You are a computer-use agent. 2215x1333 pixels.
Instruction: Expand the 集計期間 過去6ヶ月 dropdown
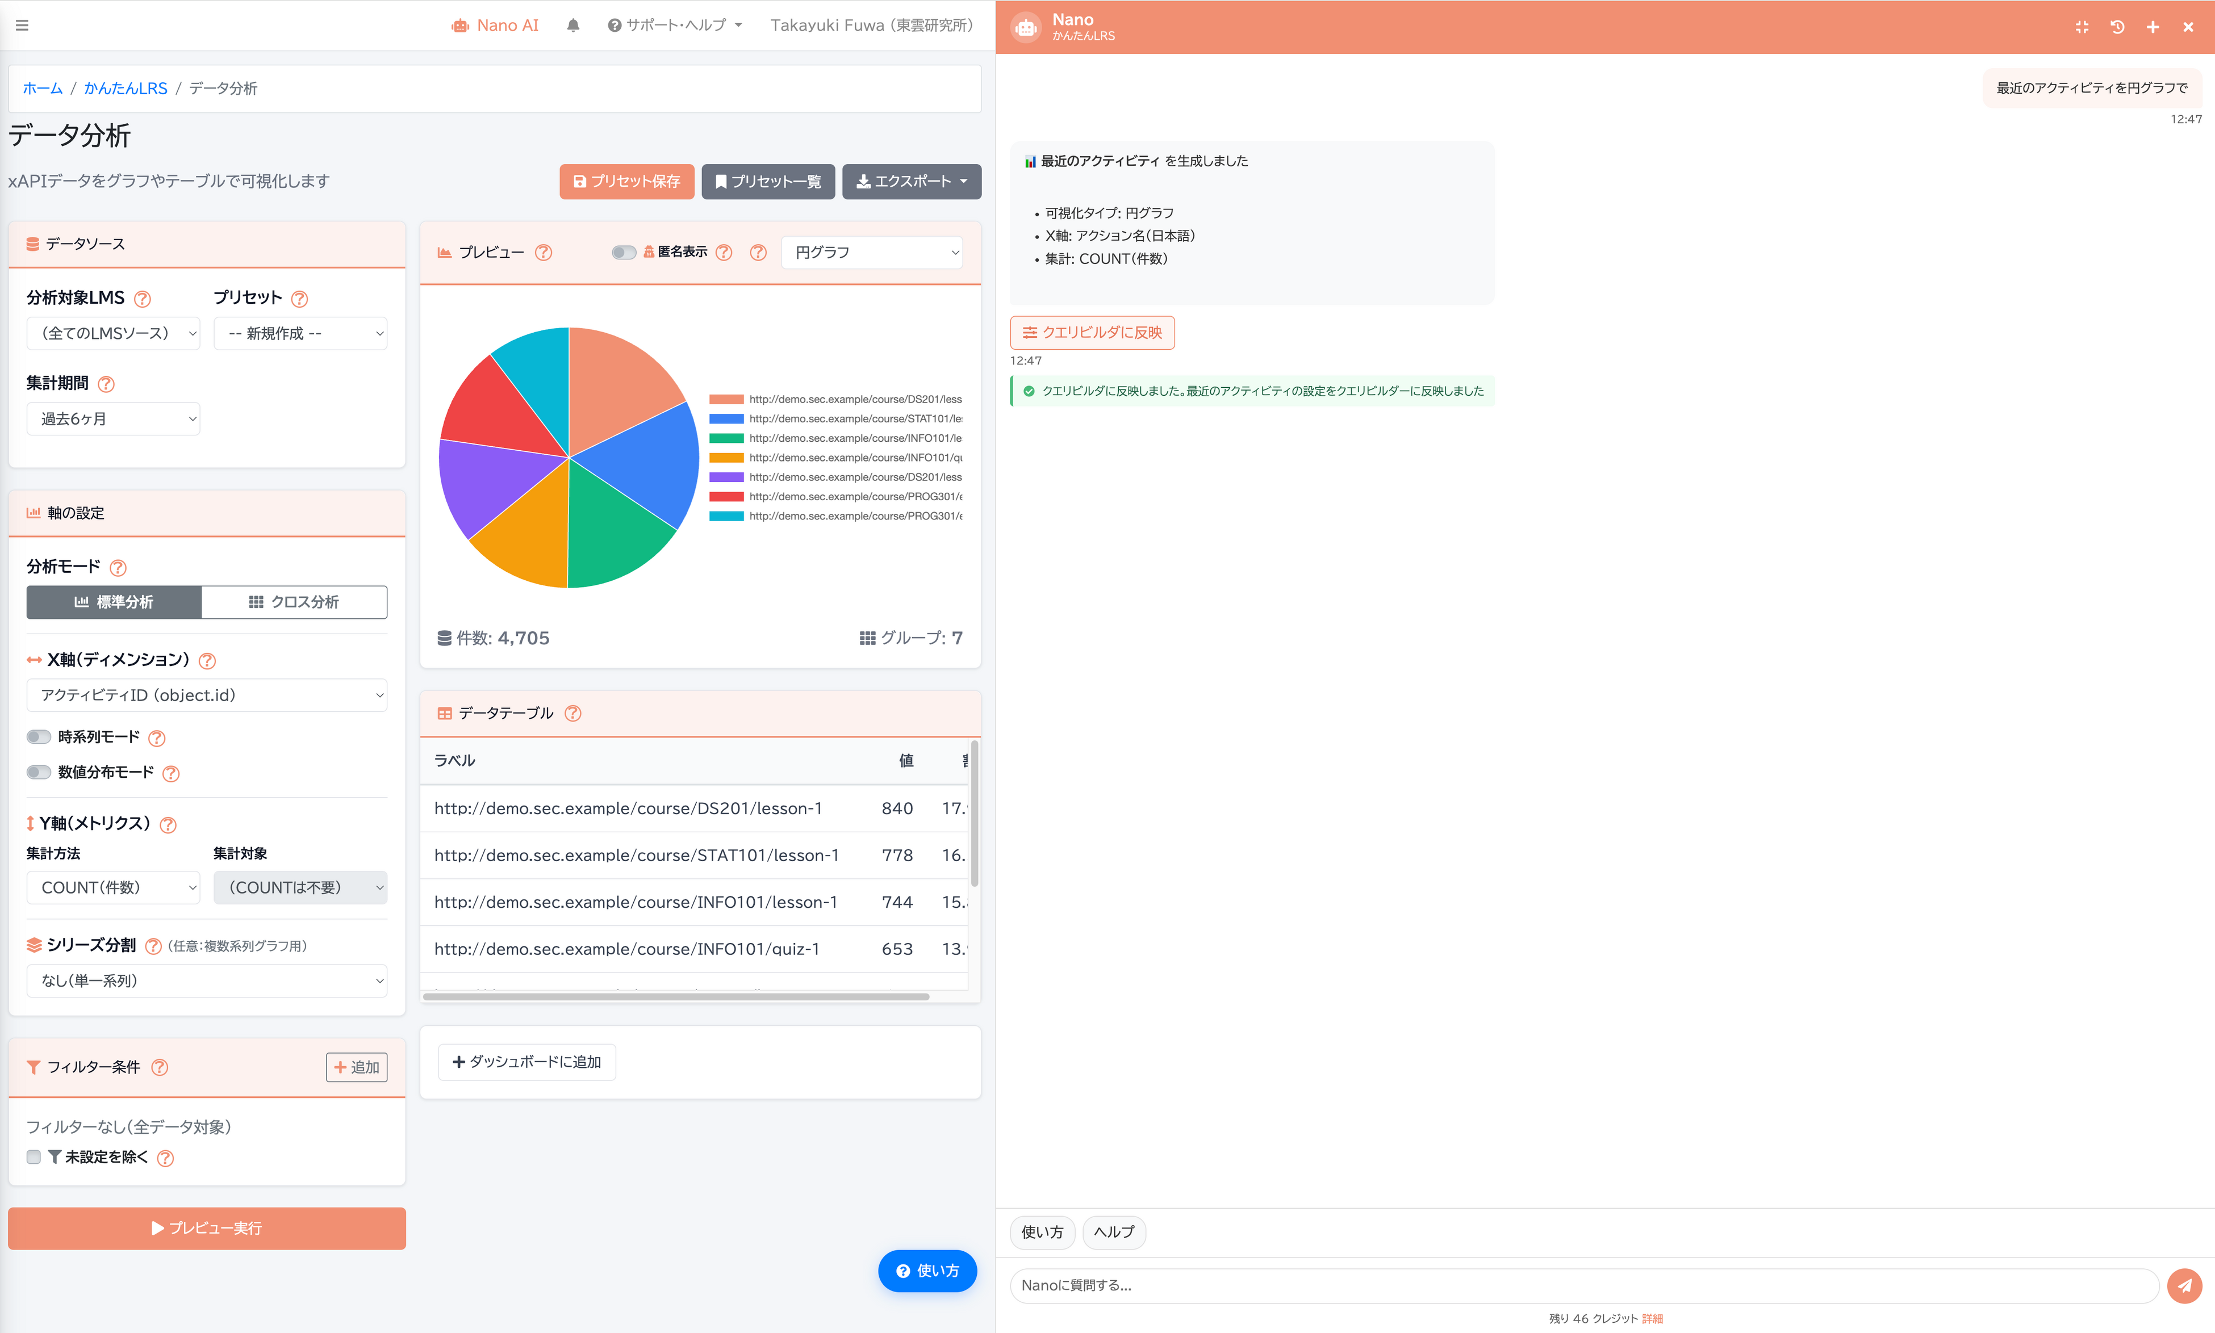[113, 418]
